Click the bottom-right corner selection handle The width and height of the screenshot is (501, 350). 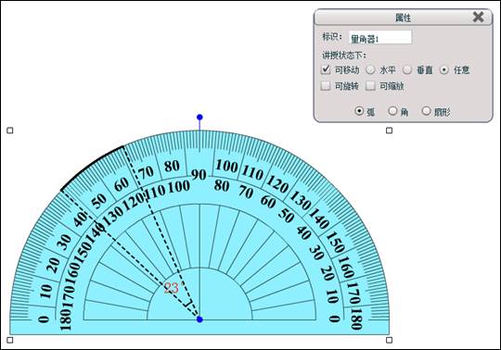point(389,340)
